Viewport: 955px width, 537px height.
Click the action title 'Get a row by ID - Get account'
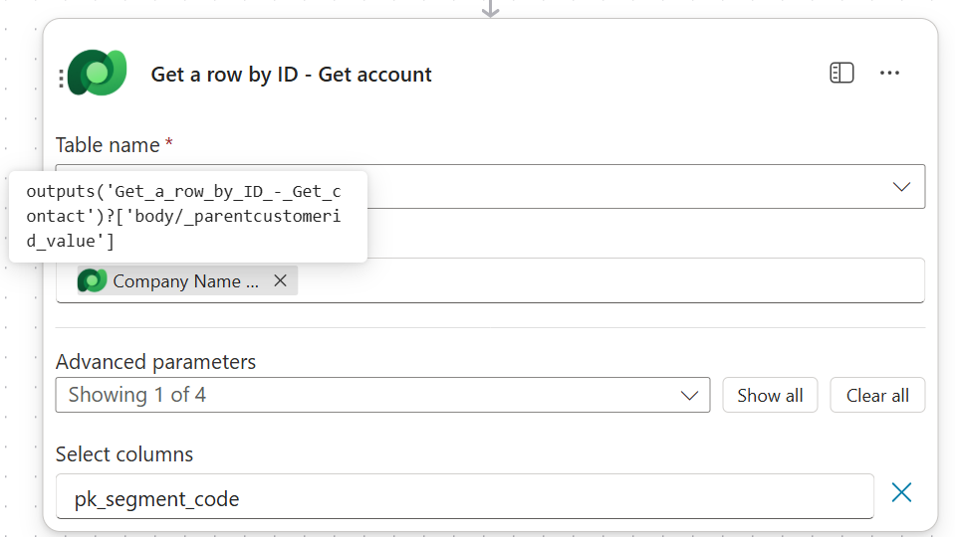[291, 75]
